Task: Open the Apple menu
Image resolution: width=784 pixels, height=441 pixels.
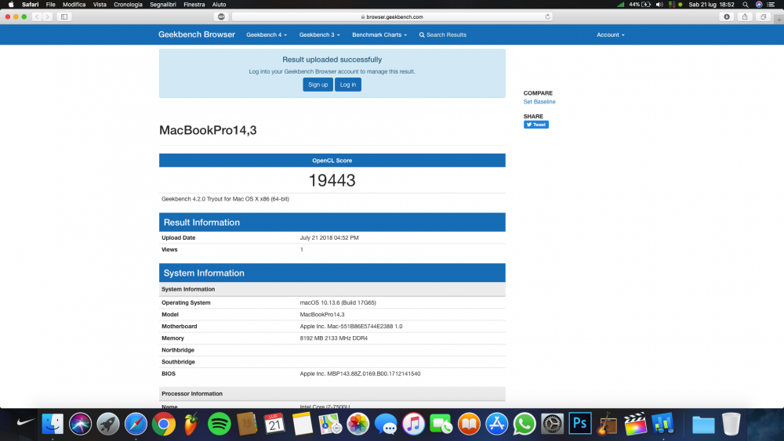Action: [11, 5]
